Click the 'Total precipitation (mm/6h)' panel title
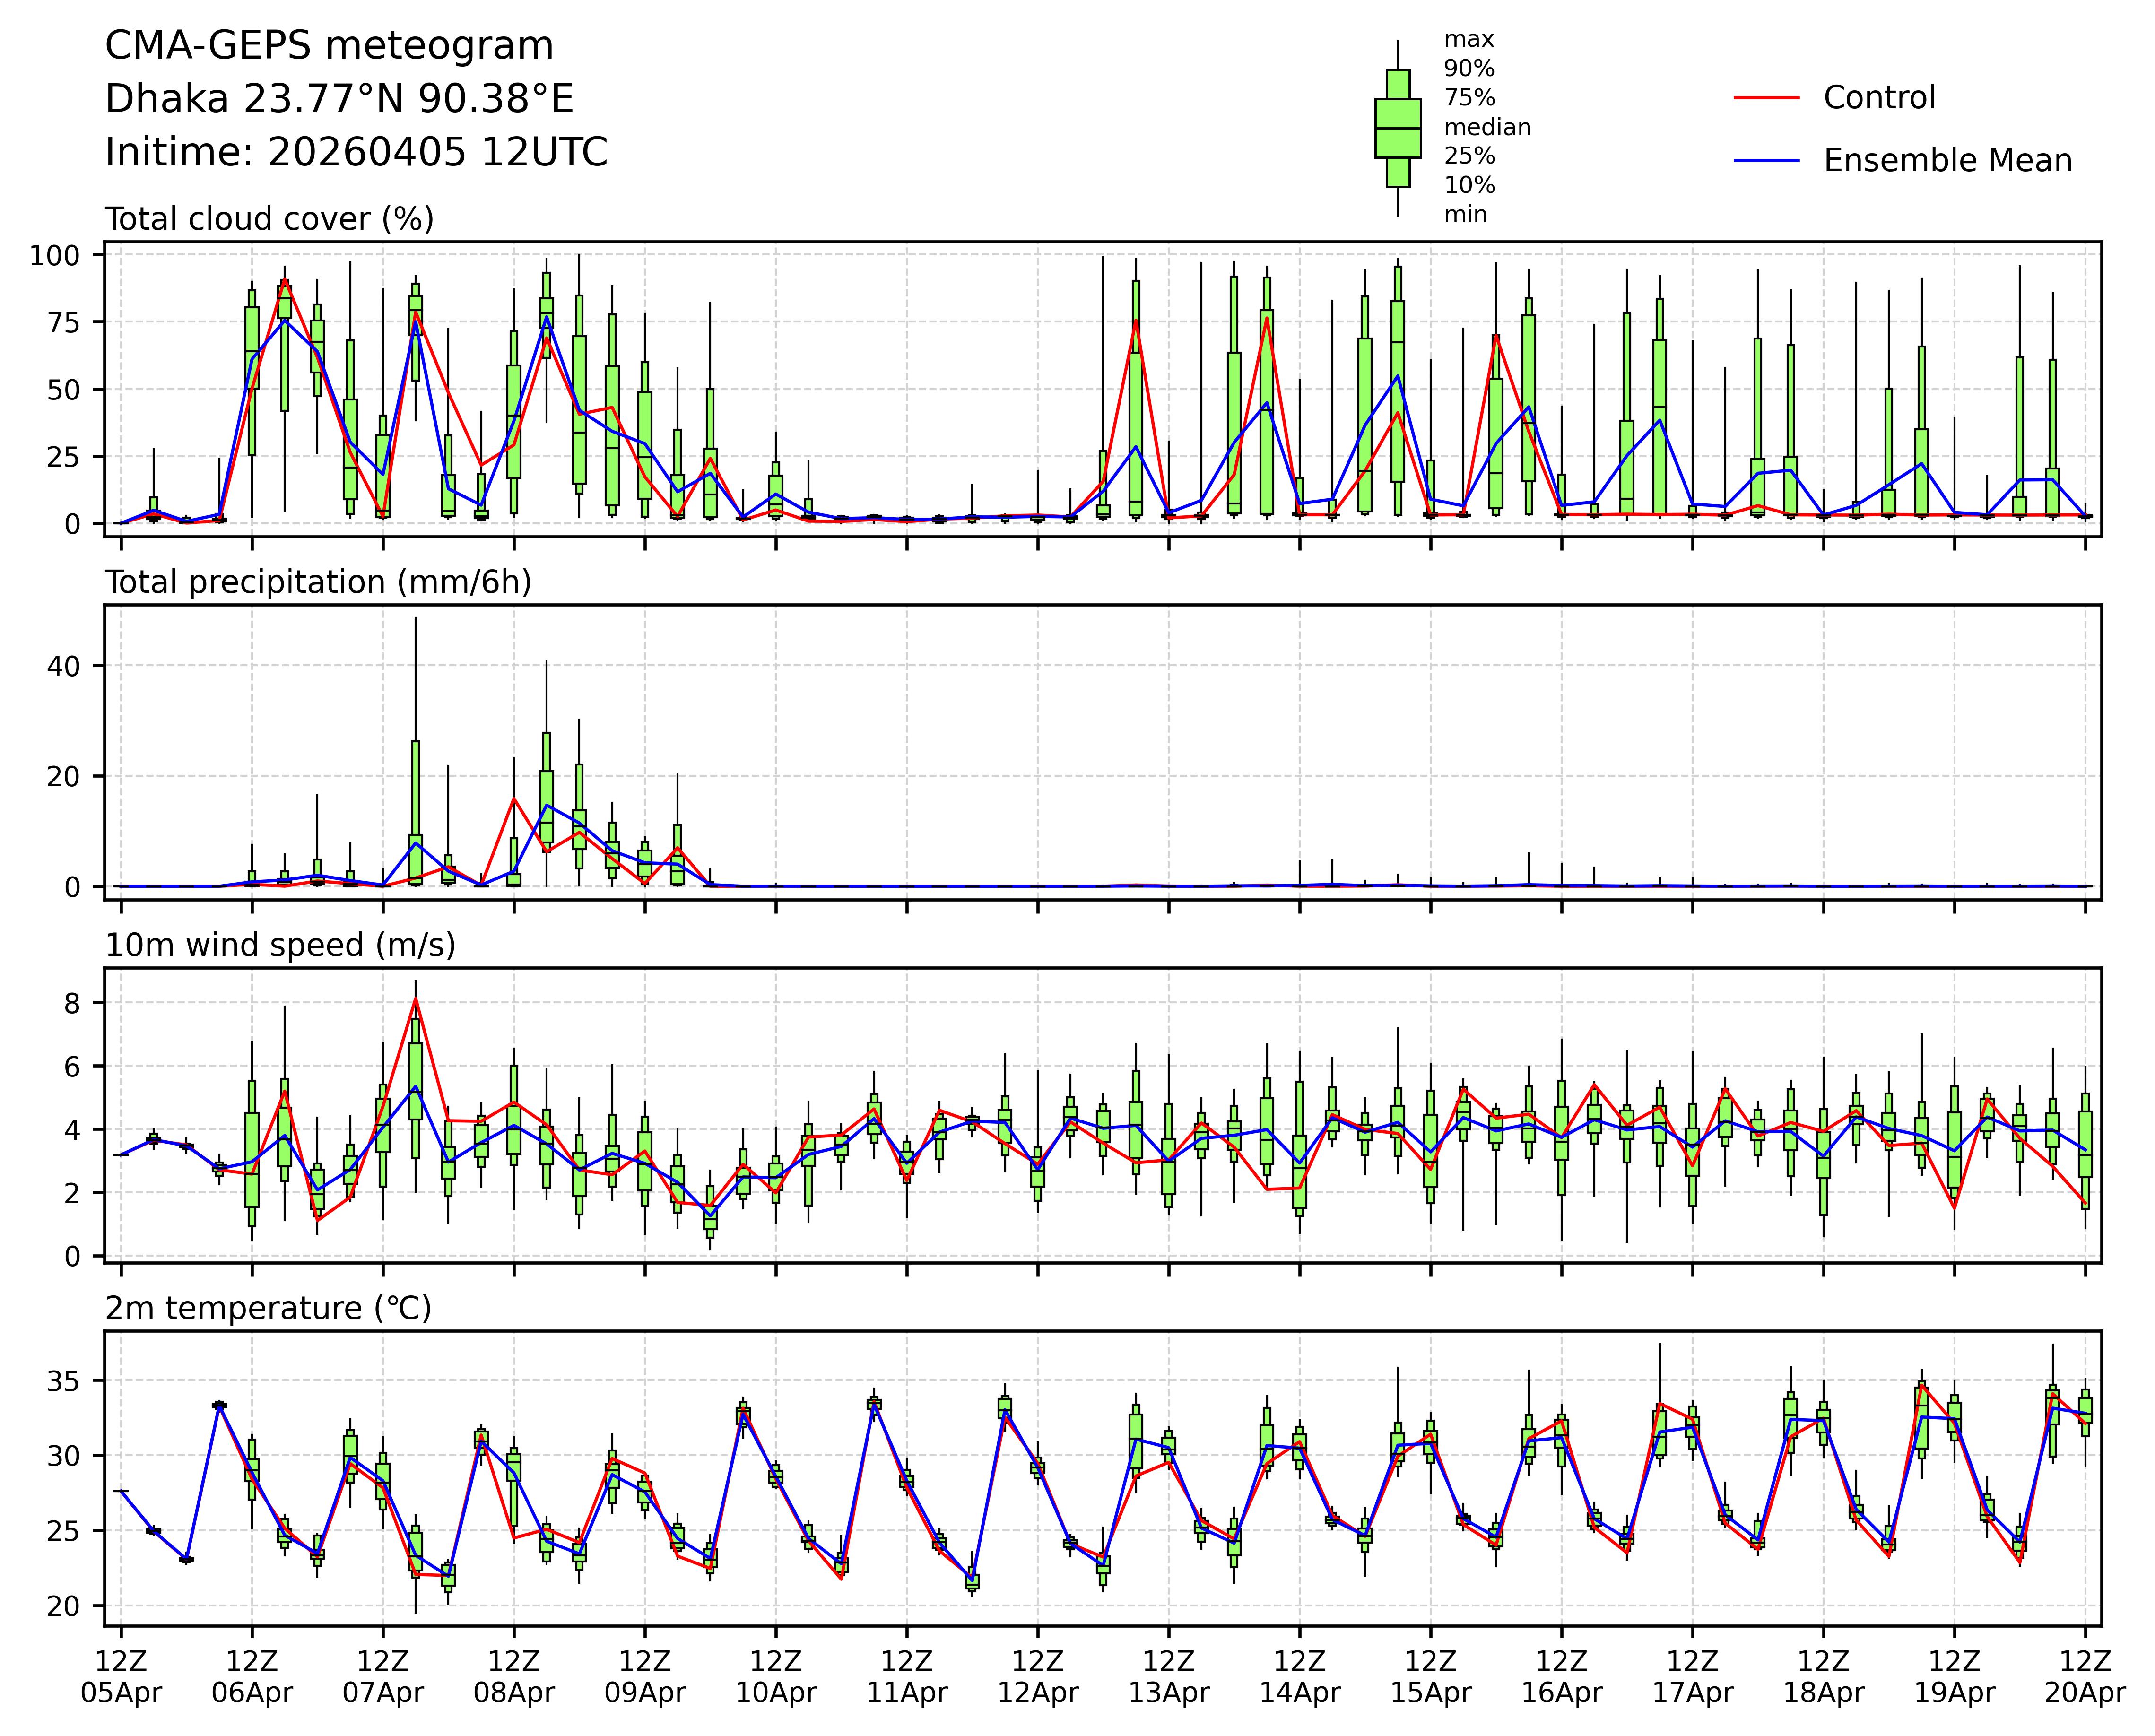This screenshot has width=2155, height=1736. (x=318, y=582)
